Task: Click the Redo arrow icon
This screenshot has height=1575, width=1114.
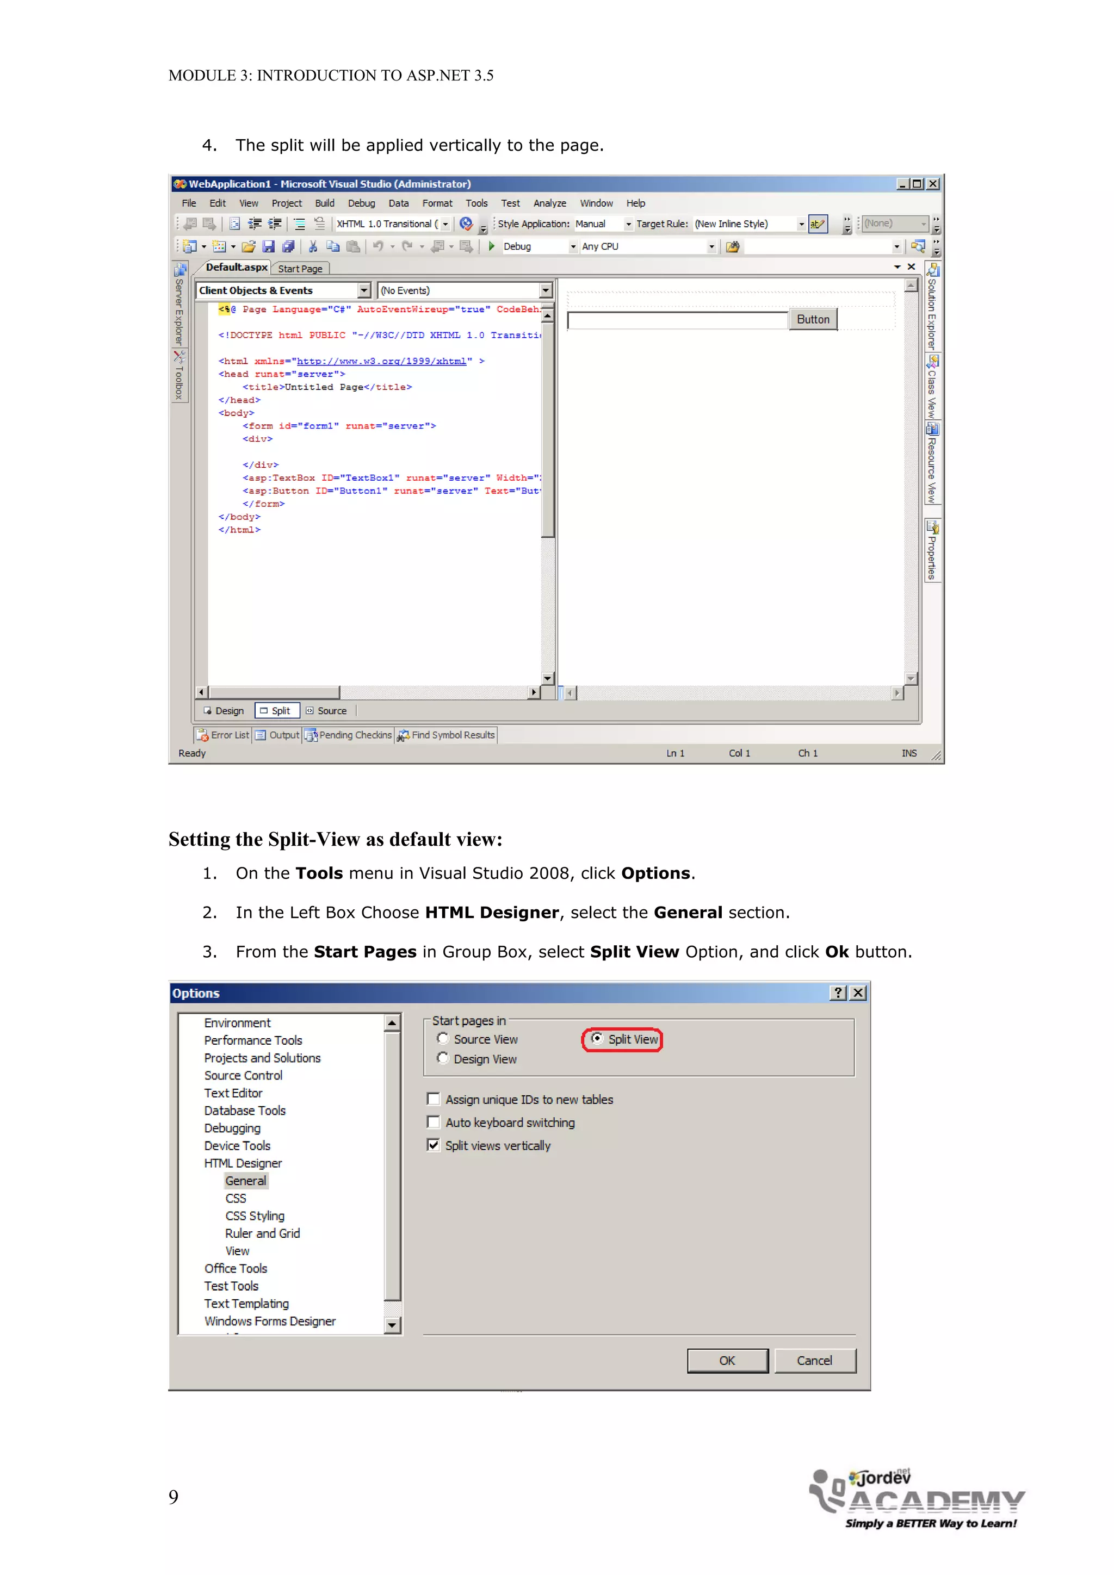Action: [x=407, y=246]
